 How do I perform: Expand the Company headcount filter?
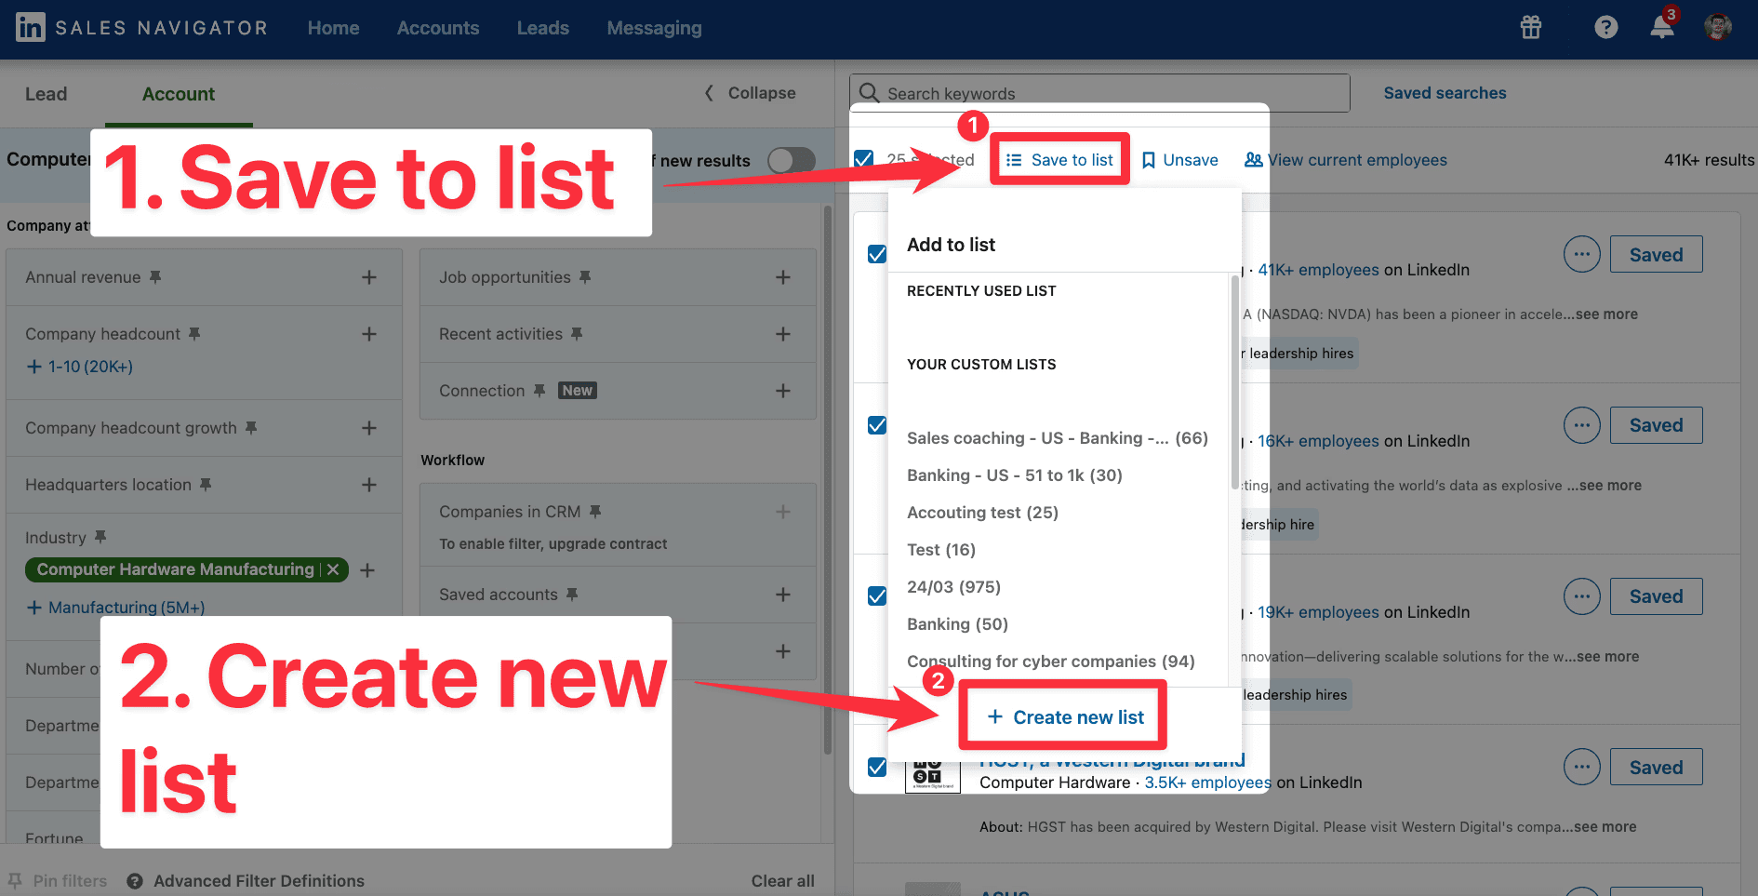[369, 334]
